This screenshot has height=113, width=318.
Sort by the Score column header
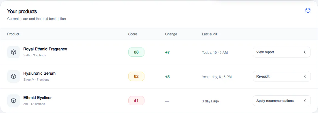133,34
